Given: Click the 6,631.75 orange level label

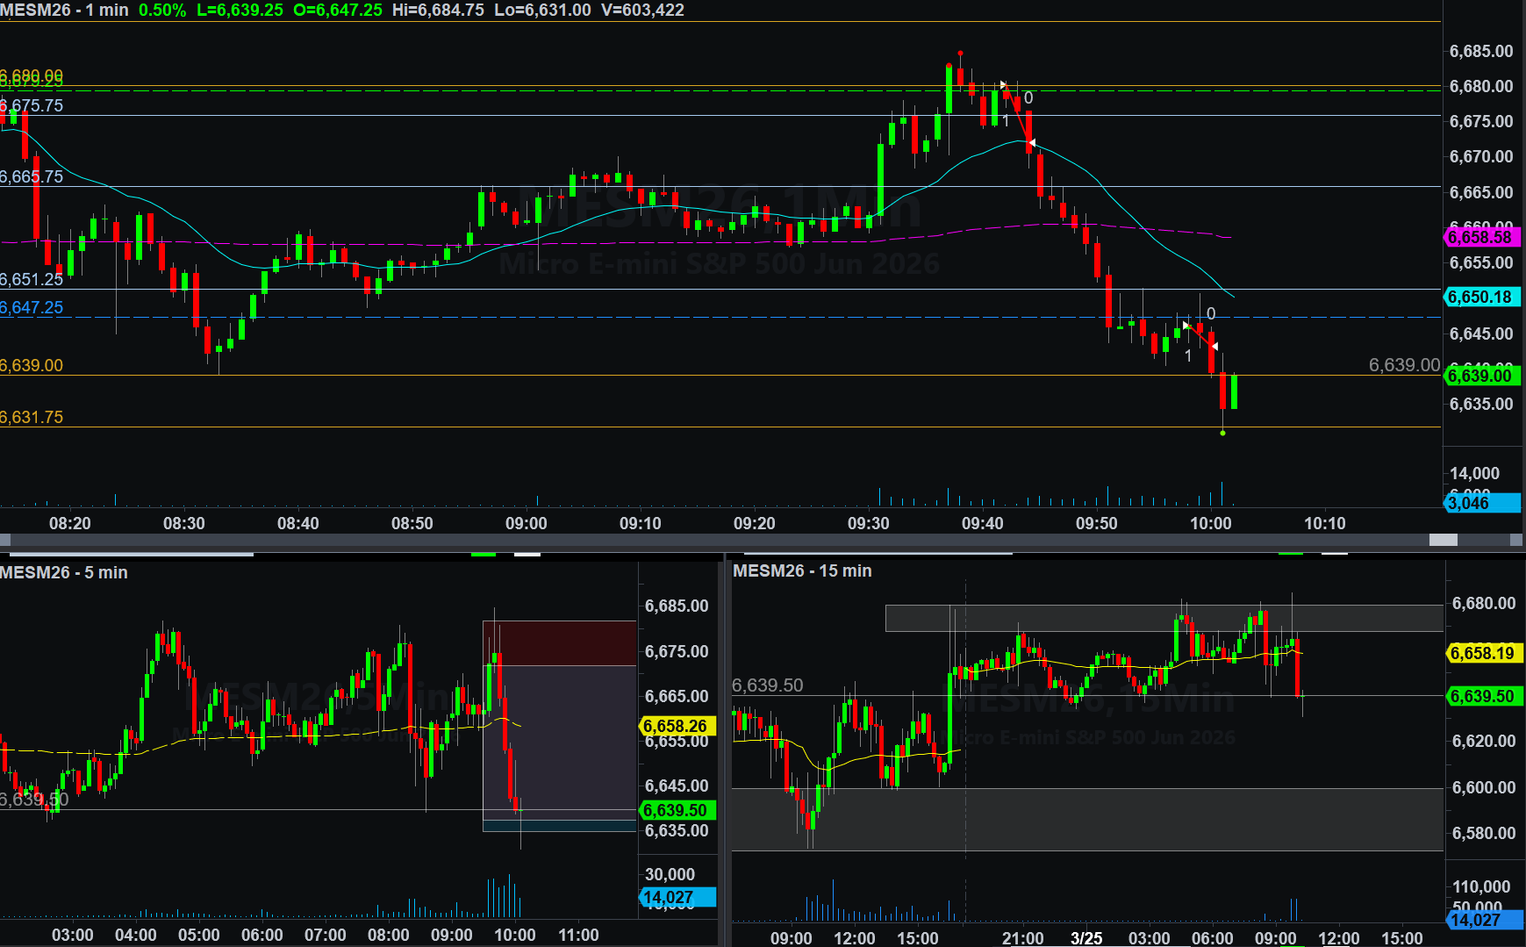Looking at the screenshot, I should click(32, 417).
